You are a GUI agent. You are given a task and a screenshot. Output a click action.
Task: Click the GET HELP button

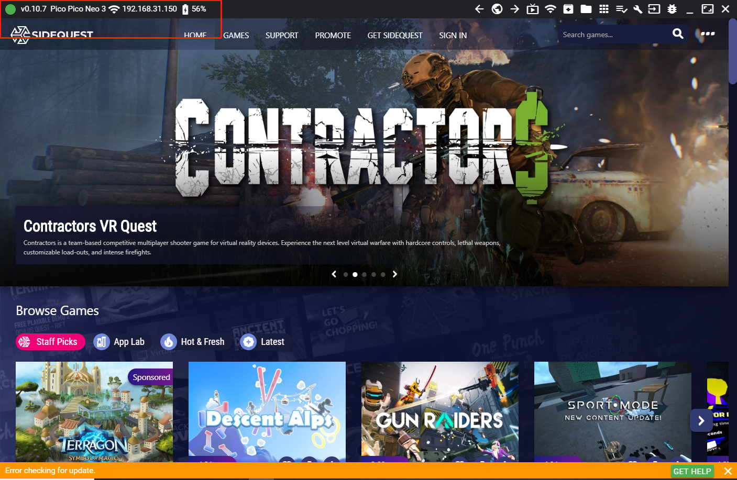[692, 471]
